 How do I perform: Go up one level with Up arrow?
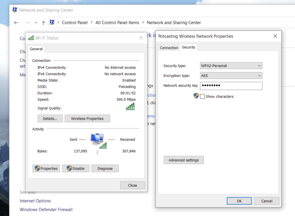click(x=43, y=23)
